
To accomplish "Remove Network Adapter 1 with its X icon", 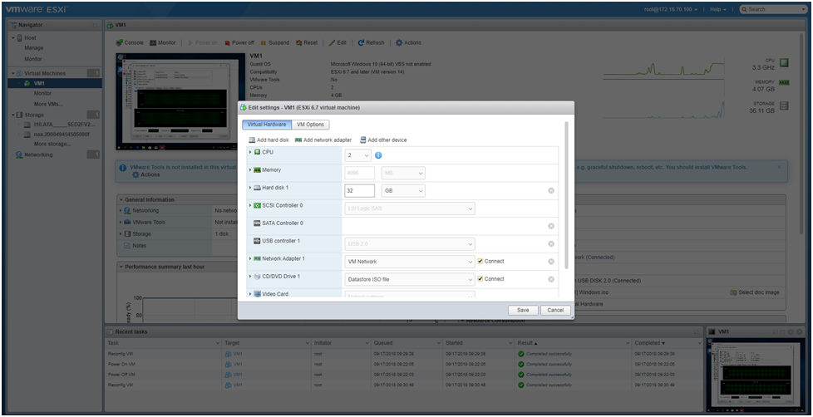I will pos(551,262).
